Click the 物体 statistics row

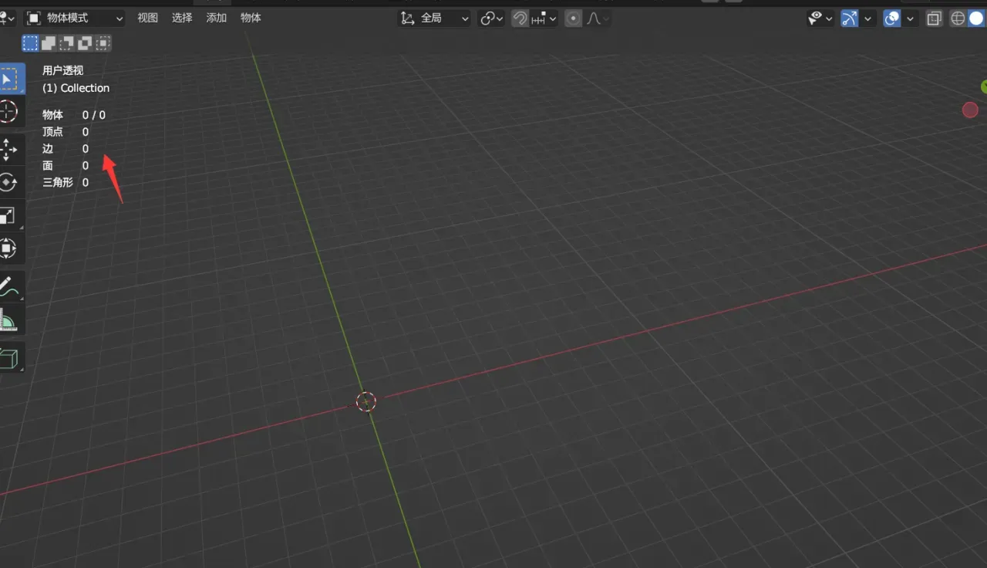coord(74,115)
